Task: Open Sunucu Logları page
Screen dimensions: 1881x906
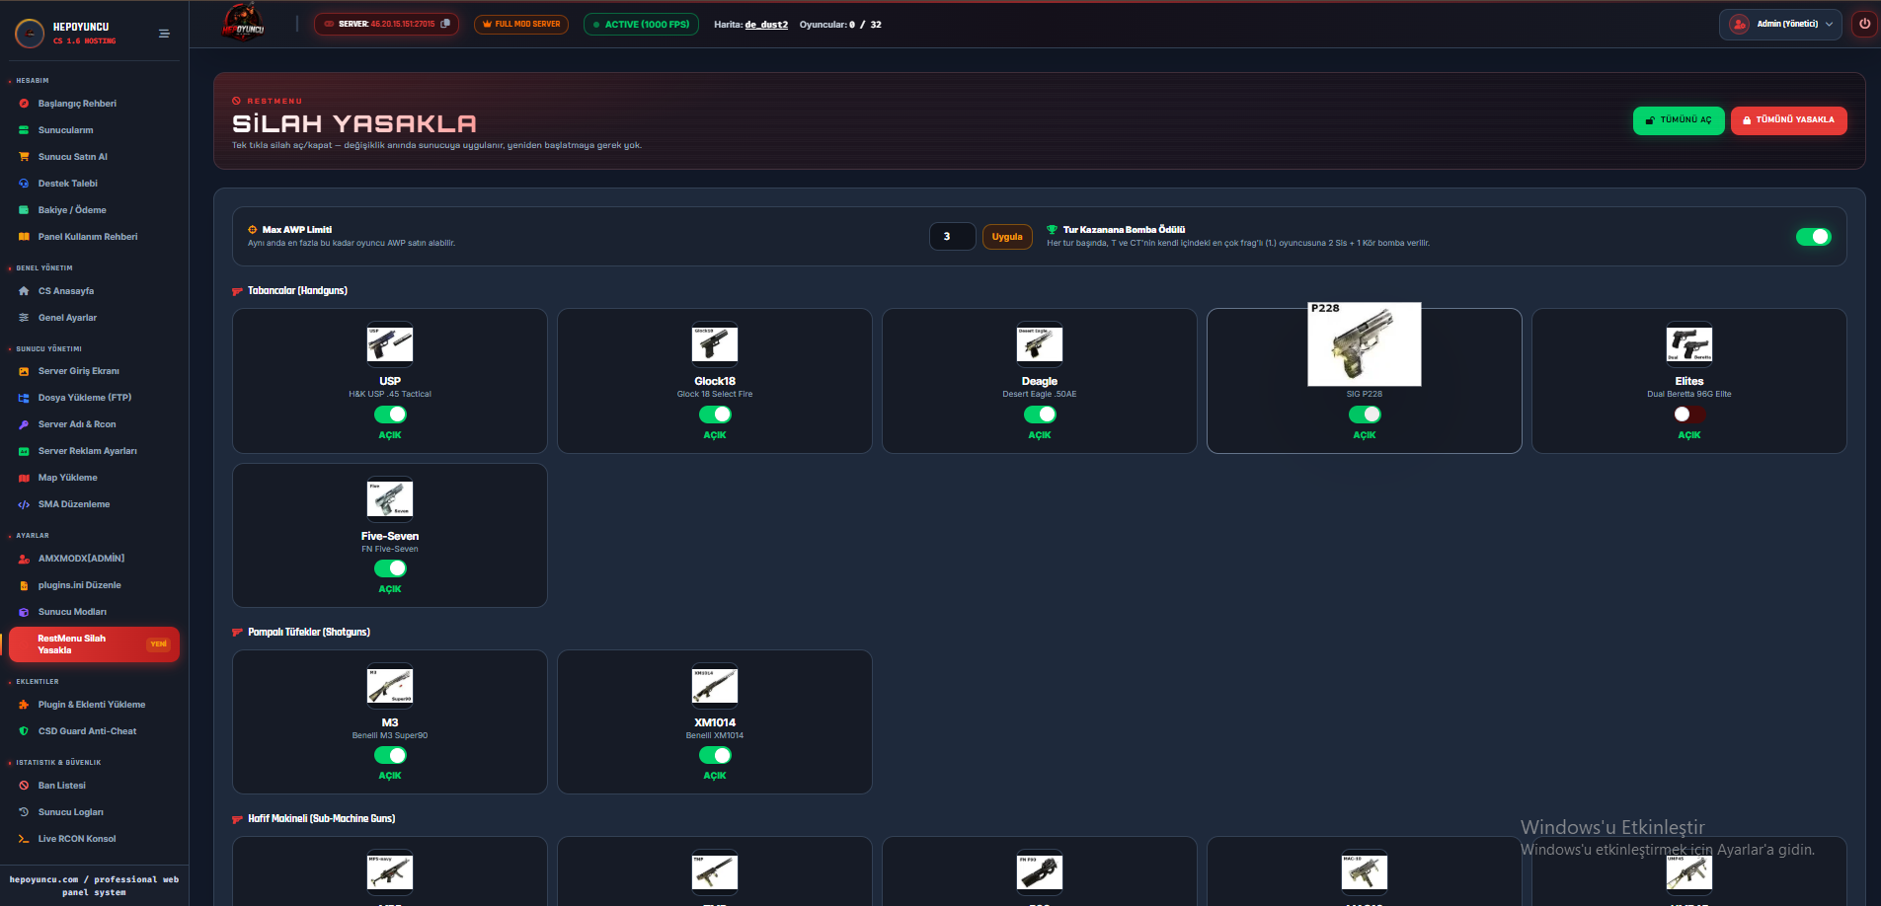Action: tap(70, 812)
